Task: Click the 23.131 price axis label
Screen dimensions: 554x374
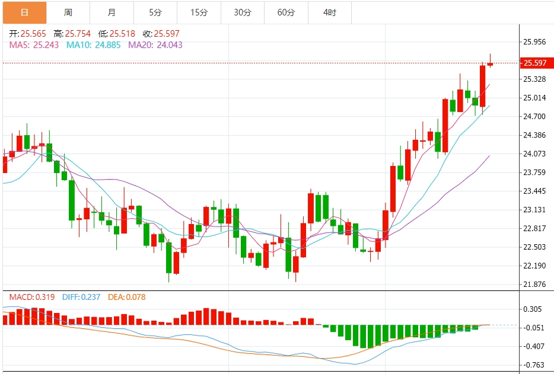Action: click(534, 210)
